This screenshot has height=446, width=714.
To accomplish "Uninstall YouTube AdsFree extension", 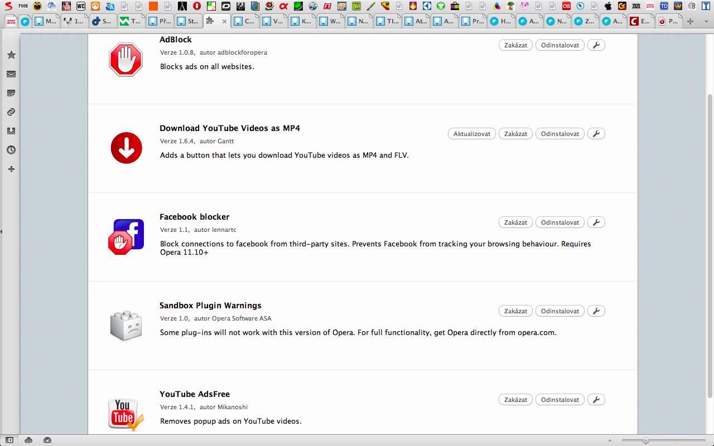I will point(559,400).
